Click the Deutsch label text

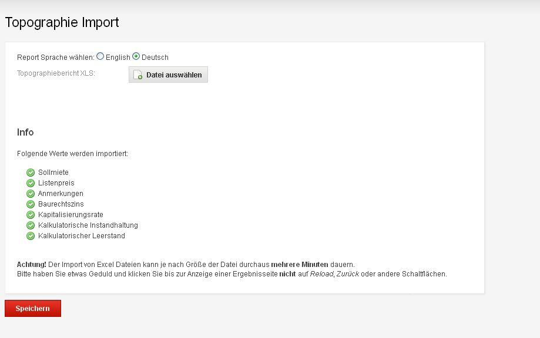click(x=155, y=58)
